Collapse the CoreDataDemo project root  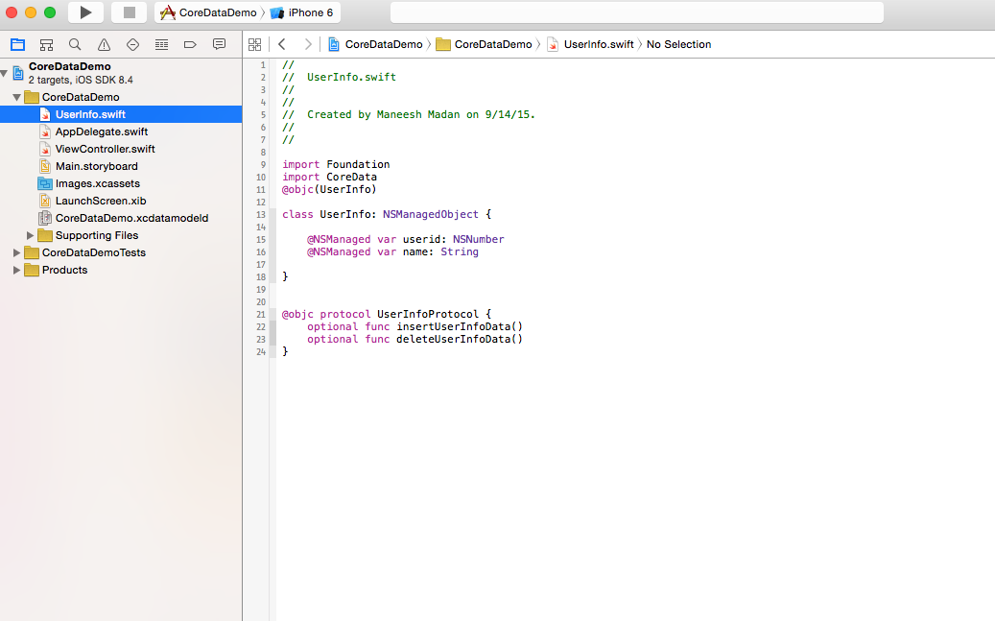pyautogui.click(x=5, y=73)
